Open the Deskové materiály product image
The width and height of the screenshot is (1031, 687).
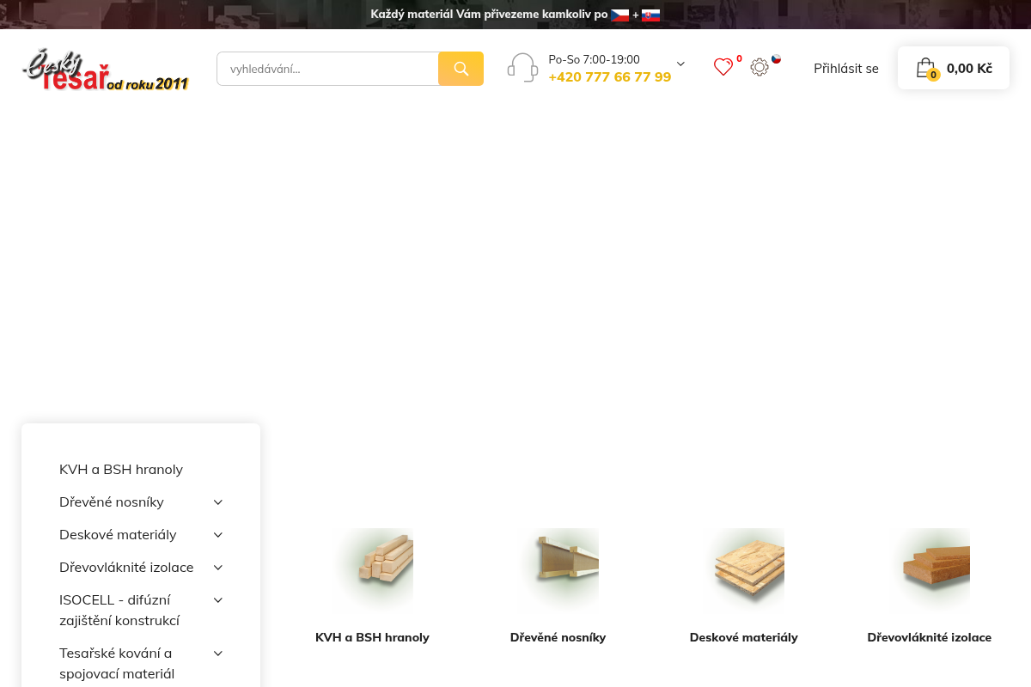tap(743, 569)
